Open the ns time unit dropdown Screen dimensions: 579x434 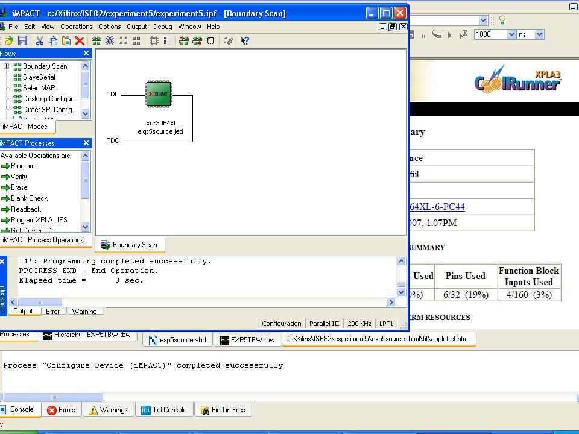[539, 34]
